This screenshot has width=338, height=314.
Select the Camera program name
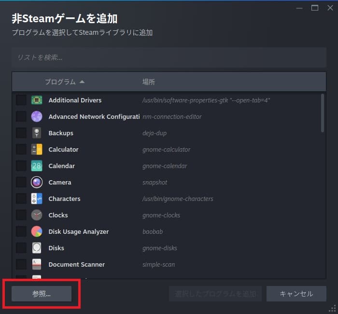[60, 183]
